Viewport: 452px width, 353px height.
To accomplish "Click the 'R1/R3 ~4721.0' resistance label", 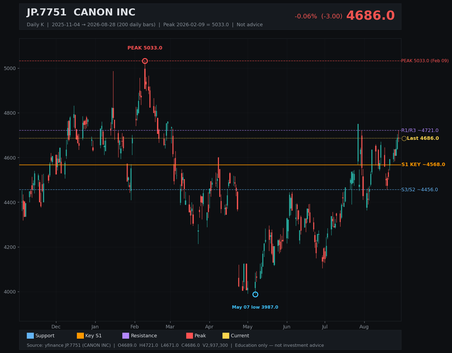I will pos(420,130).
